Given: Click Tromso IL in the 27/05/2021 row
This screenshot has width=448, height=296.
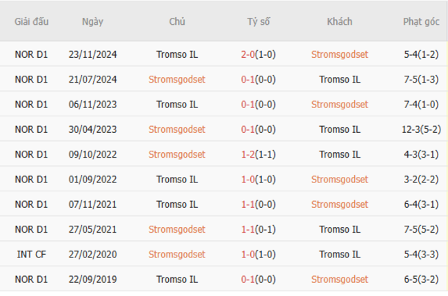Looking at the screenshot, I should 339,229.
